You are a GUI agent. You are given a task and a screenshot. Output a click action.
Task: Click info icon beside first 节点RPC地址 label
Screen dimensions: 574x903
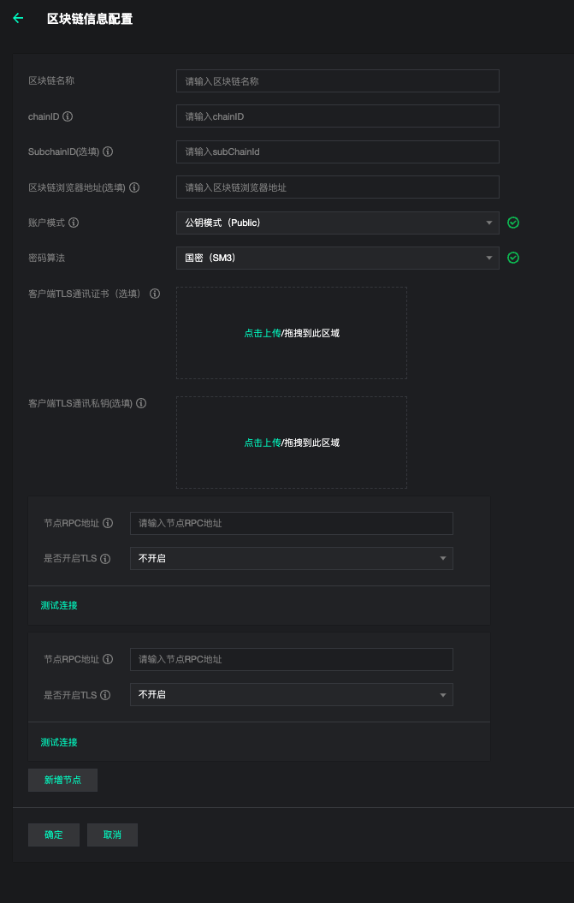(108, 523)
